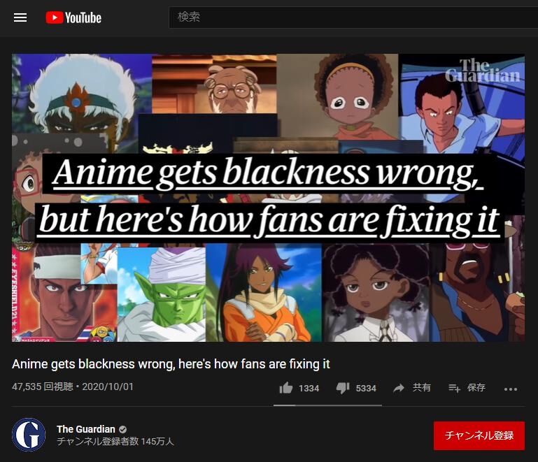Click the verified badge next to The Guardian
The width and height of the screenshot is (538, 462).
coord(123,429)
